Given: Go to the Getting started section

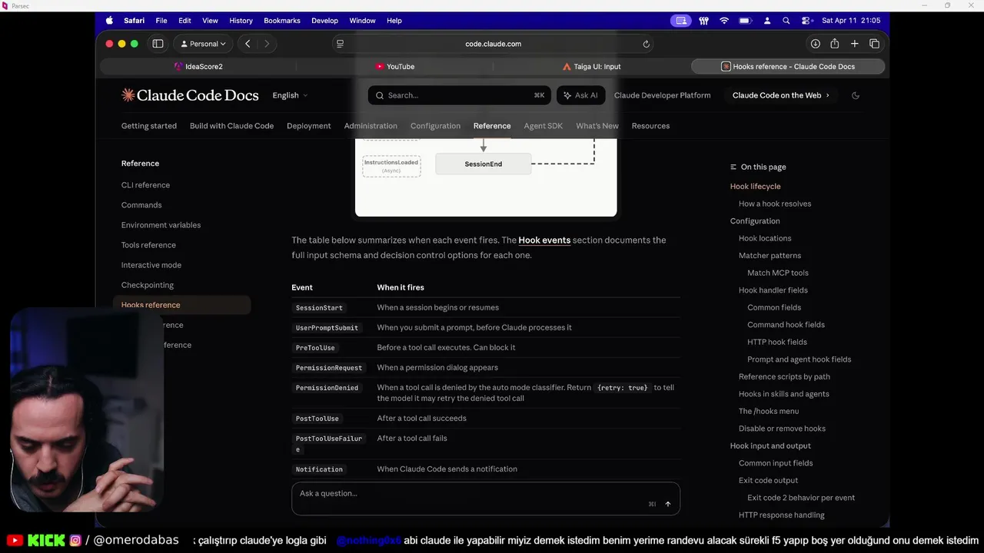Looking at the screenshot, I should (149, 126).
